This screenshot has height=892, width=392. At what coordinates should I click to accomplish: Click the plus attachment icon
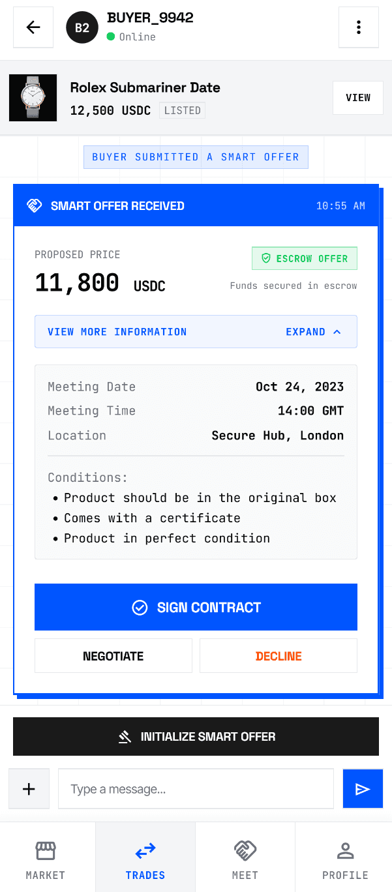(x=29, y=788)
